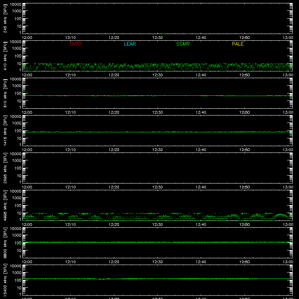
Task: Click 12:50 label below the 2695 MHz panel
Action: (244, 187)
